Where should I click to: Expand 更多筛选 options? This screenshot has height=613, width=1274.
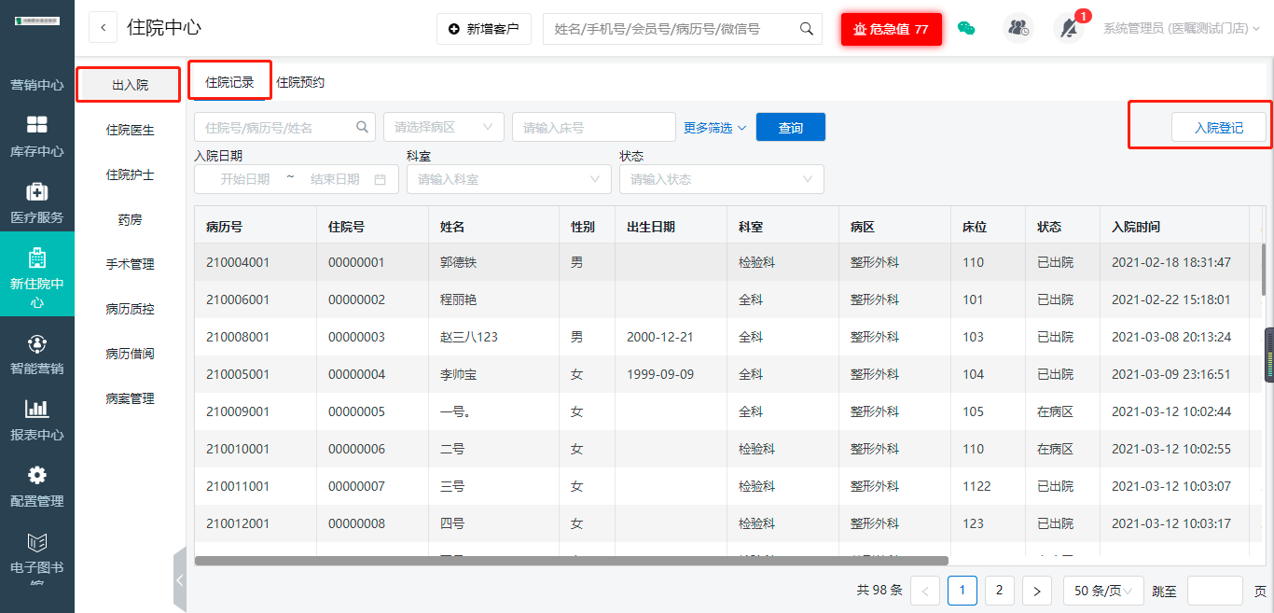(x=715, y=128)
